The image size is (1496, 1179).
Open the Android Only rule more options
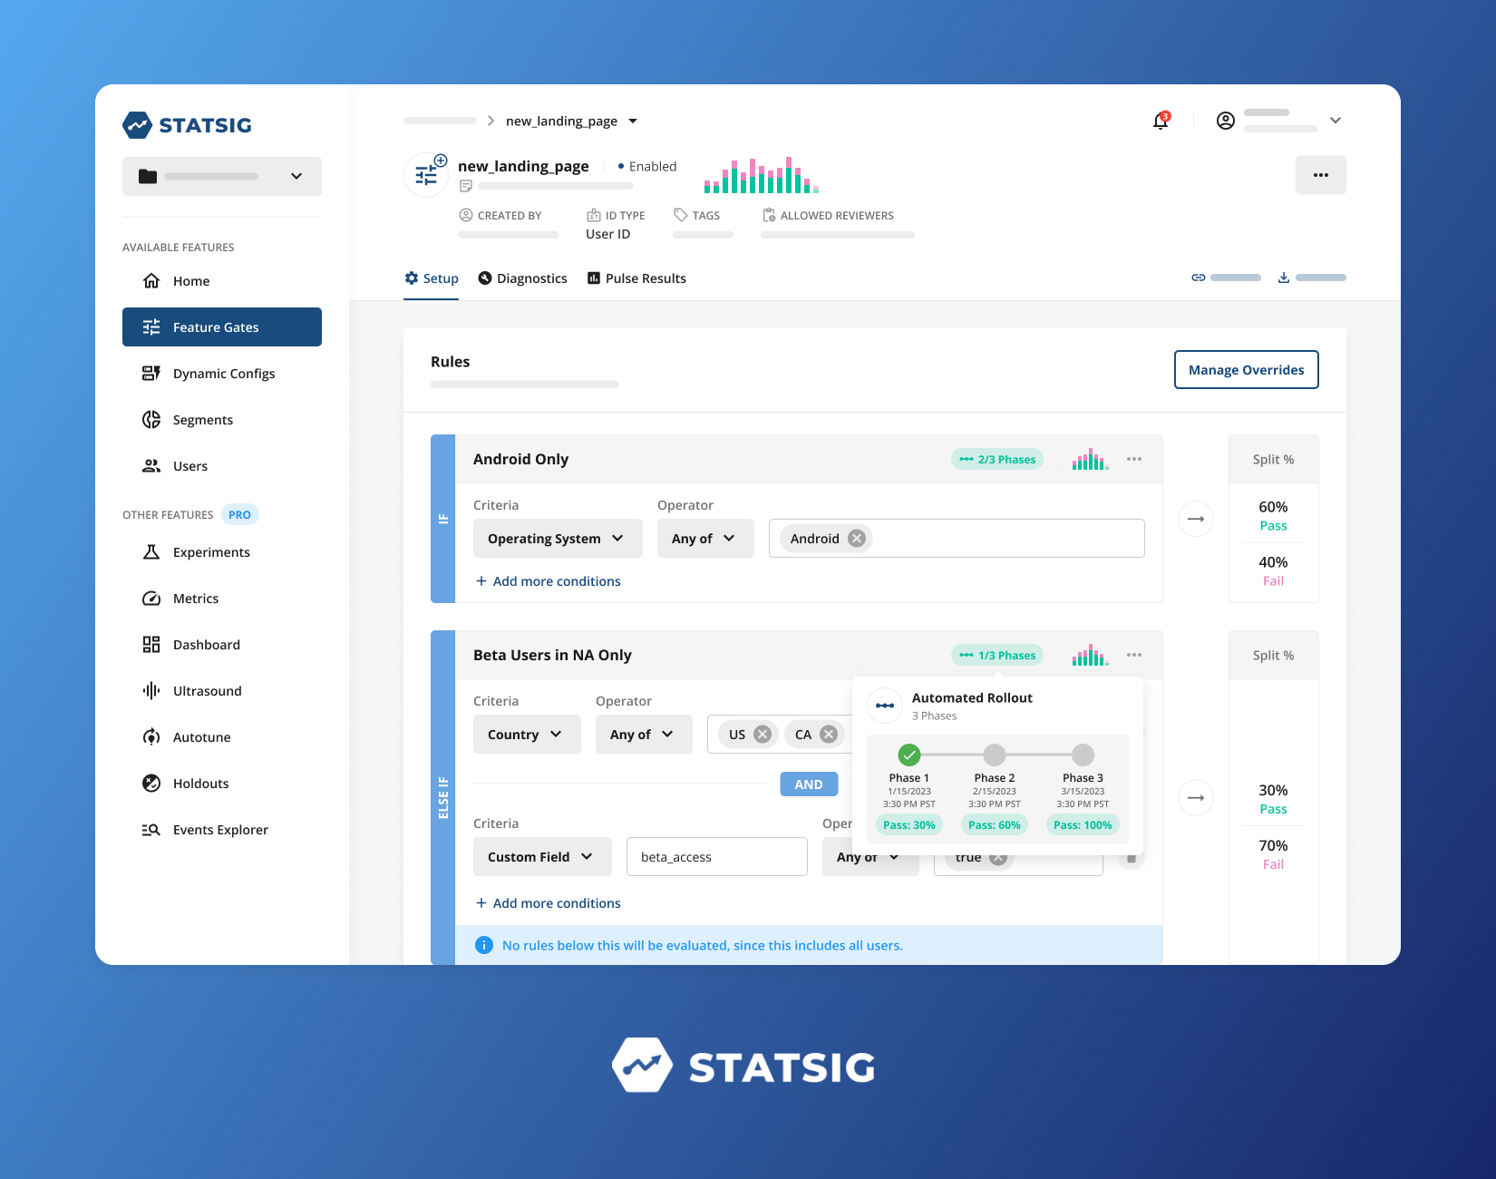point(1134,460)
